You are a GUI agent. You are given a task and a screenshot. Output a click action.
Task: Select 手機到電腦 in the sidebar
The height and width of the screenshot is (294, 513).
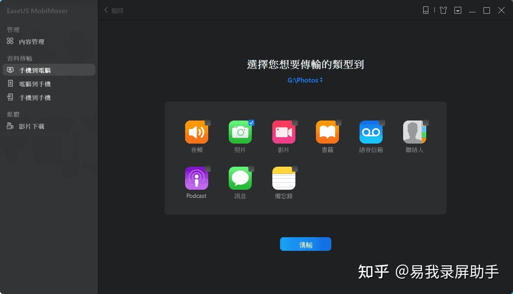tap(49, 70)
